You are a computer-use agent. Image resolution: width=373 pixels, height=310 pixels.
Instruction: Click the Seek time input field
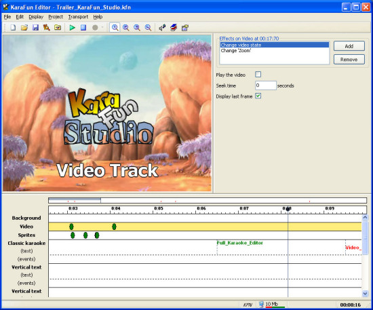[266, 85]
